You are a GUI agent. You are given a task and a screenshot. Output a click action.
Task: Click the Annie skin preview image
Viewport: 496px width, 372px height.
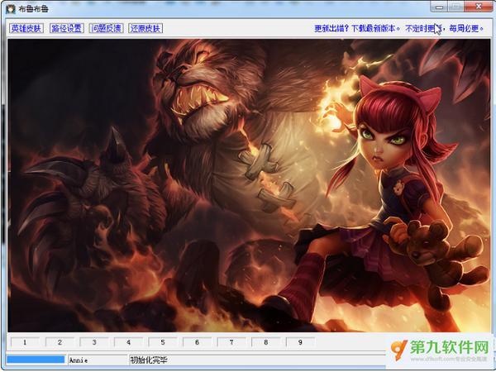249,185
